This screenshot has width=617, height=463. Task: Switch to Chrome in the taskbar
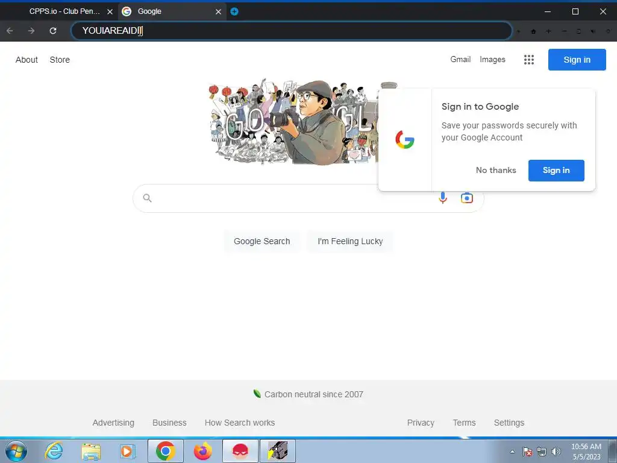coord(165,451)
